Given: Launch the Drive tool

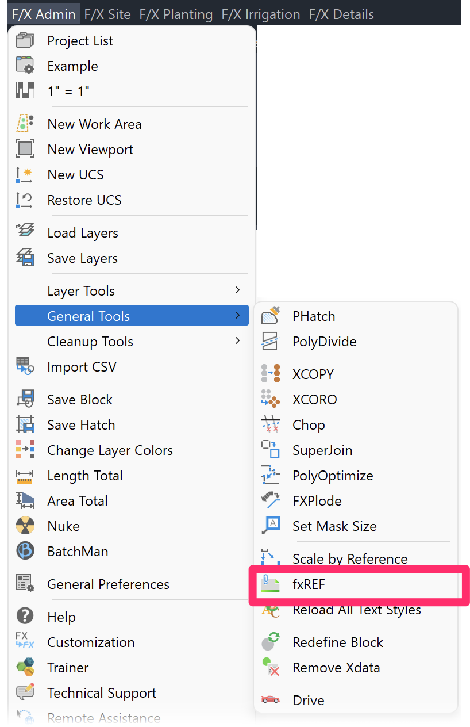Looking at the screenshot, I should 308,700.
